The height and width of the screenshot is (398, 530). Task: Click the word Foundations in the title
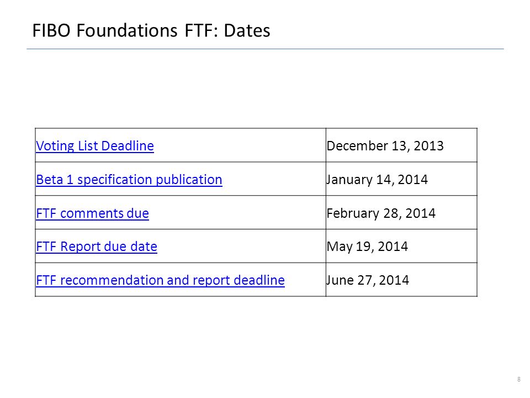coord(127,30)
